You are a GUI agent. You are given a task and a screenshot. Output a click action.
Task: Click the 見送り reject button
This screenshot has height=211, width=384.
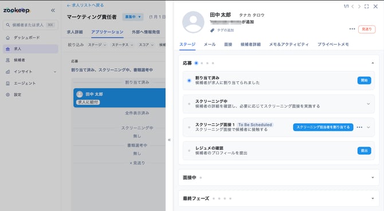(367, 29)
